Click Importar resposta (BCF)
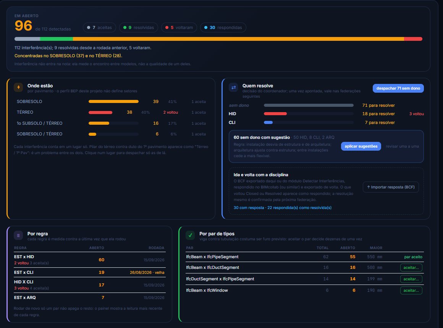This screenshot has width=443, height=328. pyautogui.click(x=391, y=187)
